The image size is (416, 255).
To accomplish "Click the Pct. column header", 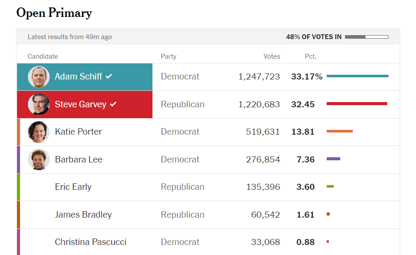I will 311,56.
